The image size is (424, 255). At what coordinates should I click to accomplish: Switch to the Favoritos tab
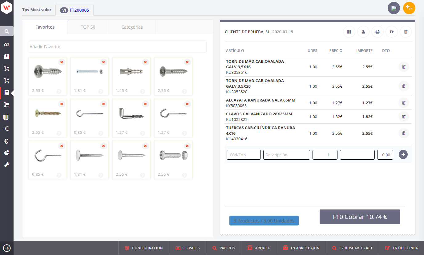pyautogui.click(x=45, y=27)
